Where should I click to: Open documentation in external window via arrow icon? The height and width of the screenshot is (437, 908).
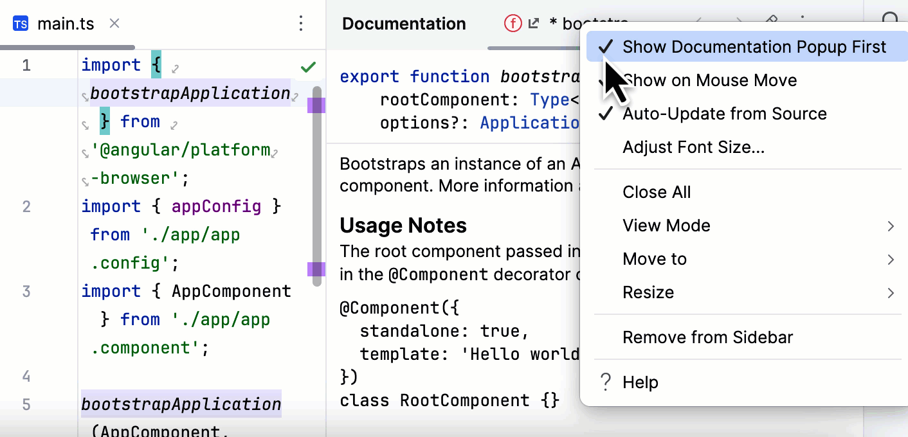(533, 22)
